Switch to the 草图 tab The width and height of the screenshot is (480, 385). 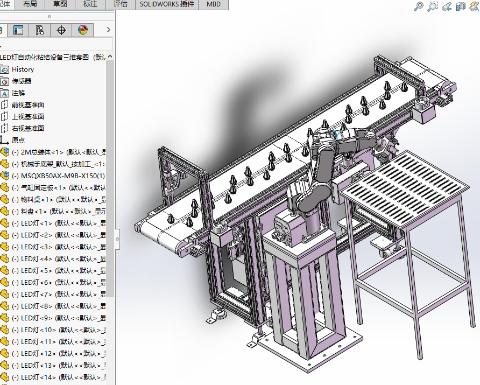pos(60,4)
